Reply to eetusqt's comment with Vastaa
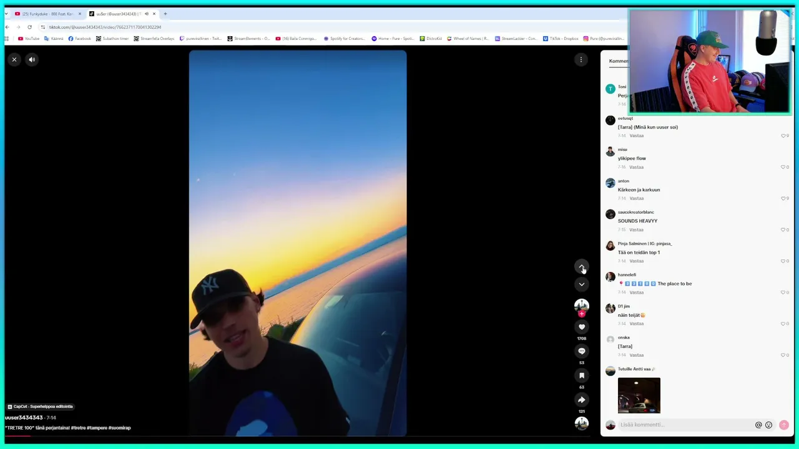799x449 pixels. pyautogui.click(x=636, y=136)
